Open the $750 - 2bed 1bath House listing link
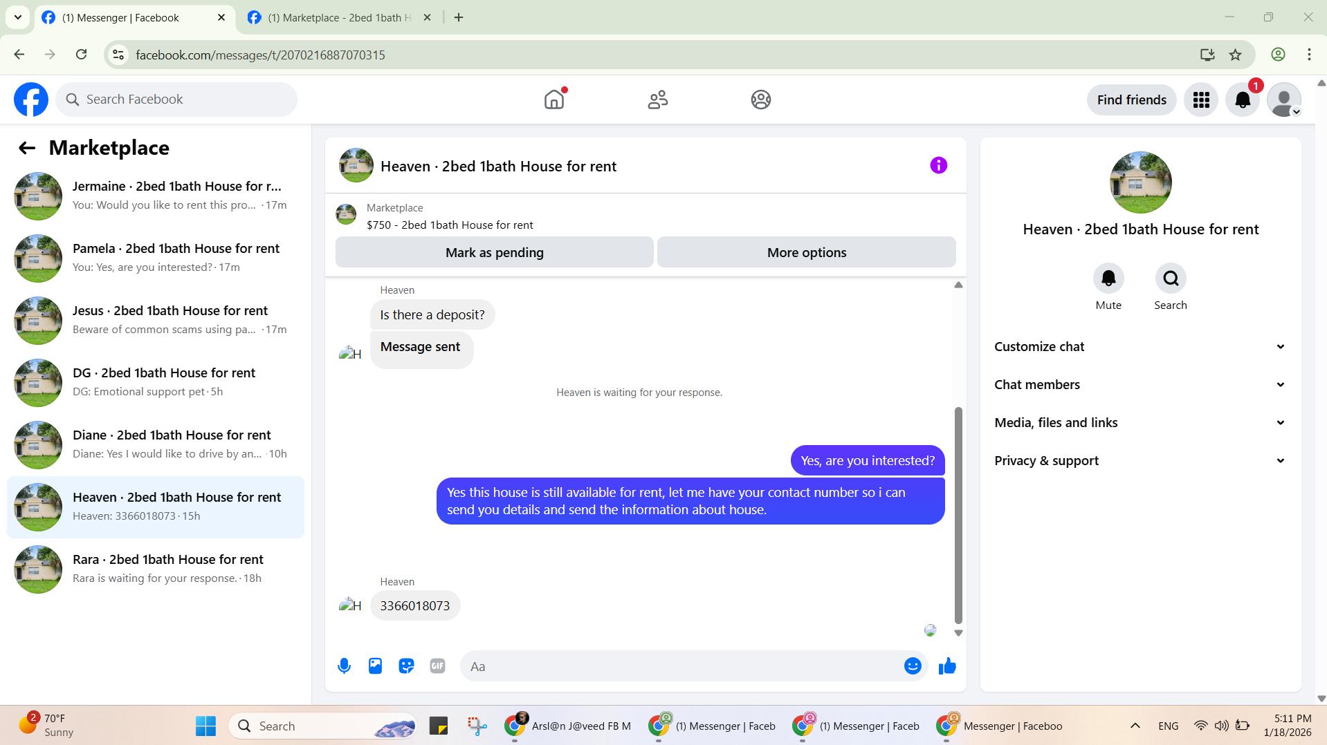The image size is (1327, 745). 450,225
